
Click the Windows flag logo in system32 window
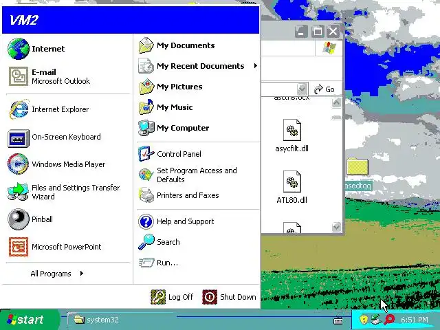pos(329,48)
